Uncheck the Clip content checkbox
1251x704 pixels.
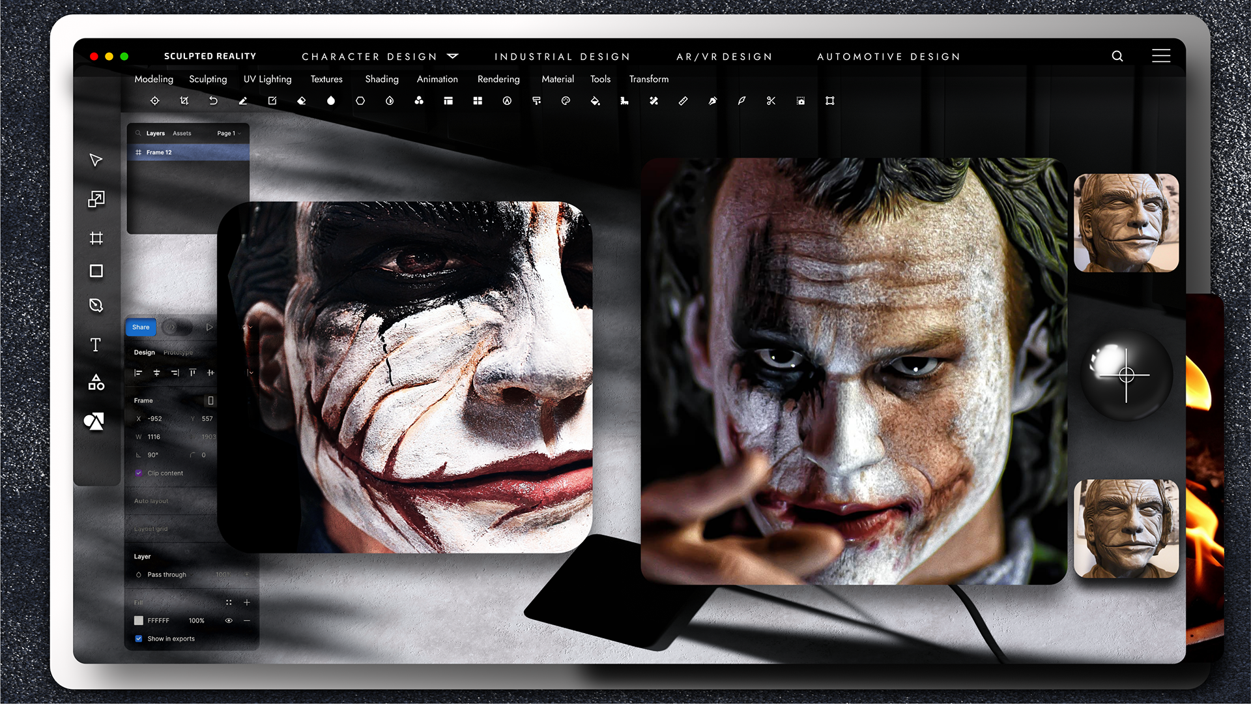[x=139, y=473]
